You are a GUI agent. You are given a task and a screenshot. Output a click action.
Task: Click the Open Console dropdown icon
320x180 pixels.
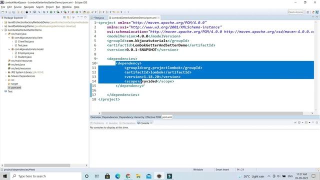click(310, 122)
